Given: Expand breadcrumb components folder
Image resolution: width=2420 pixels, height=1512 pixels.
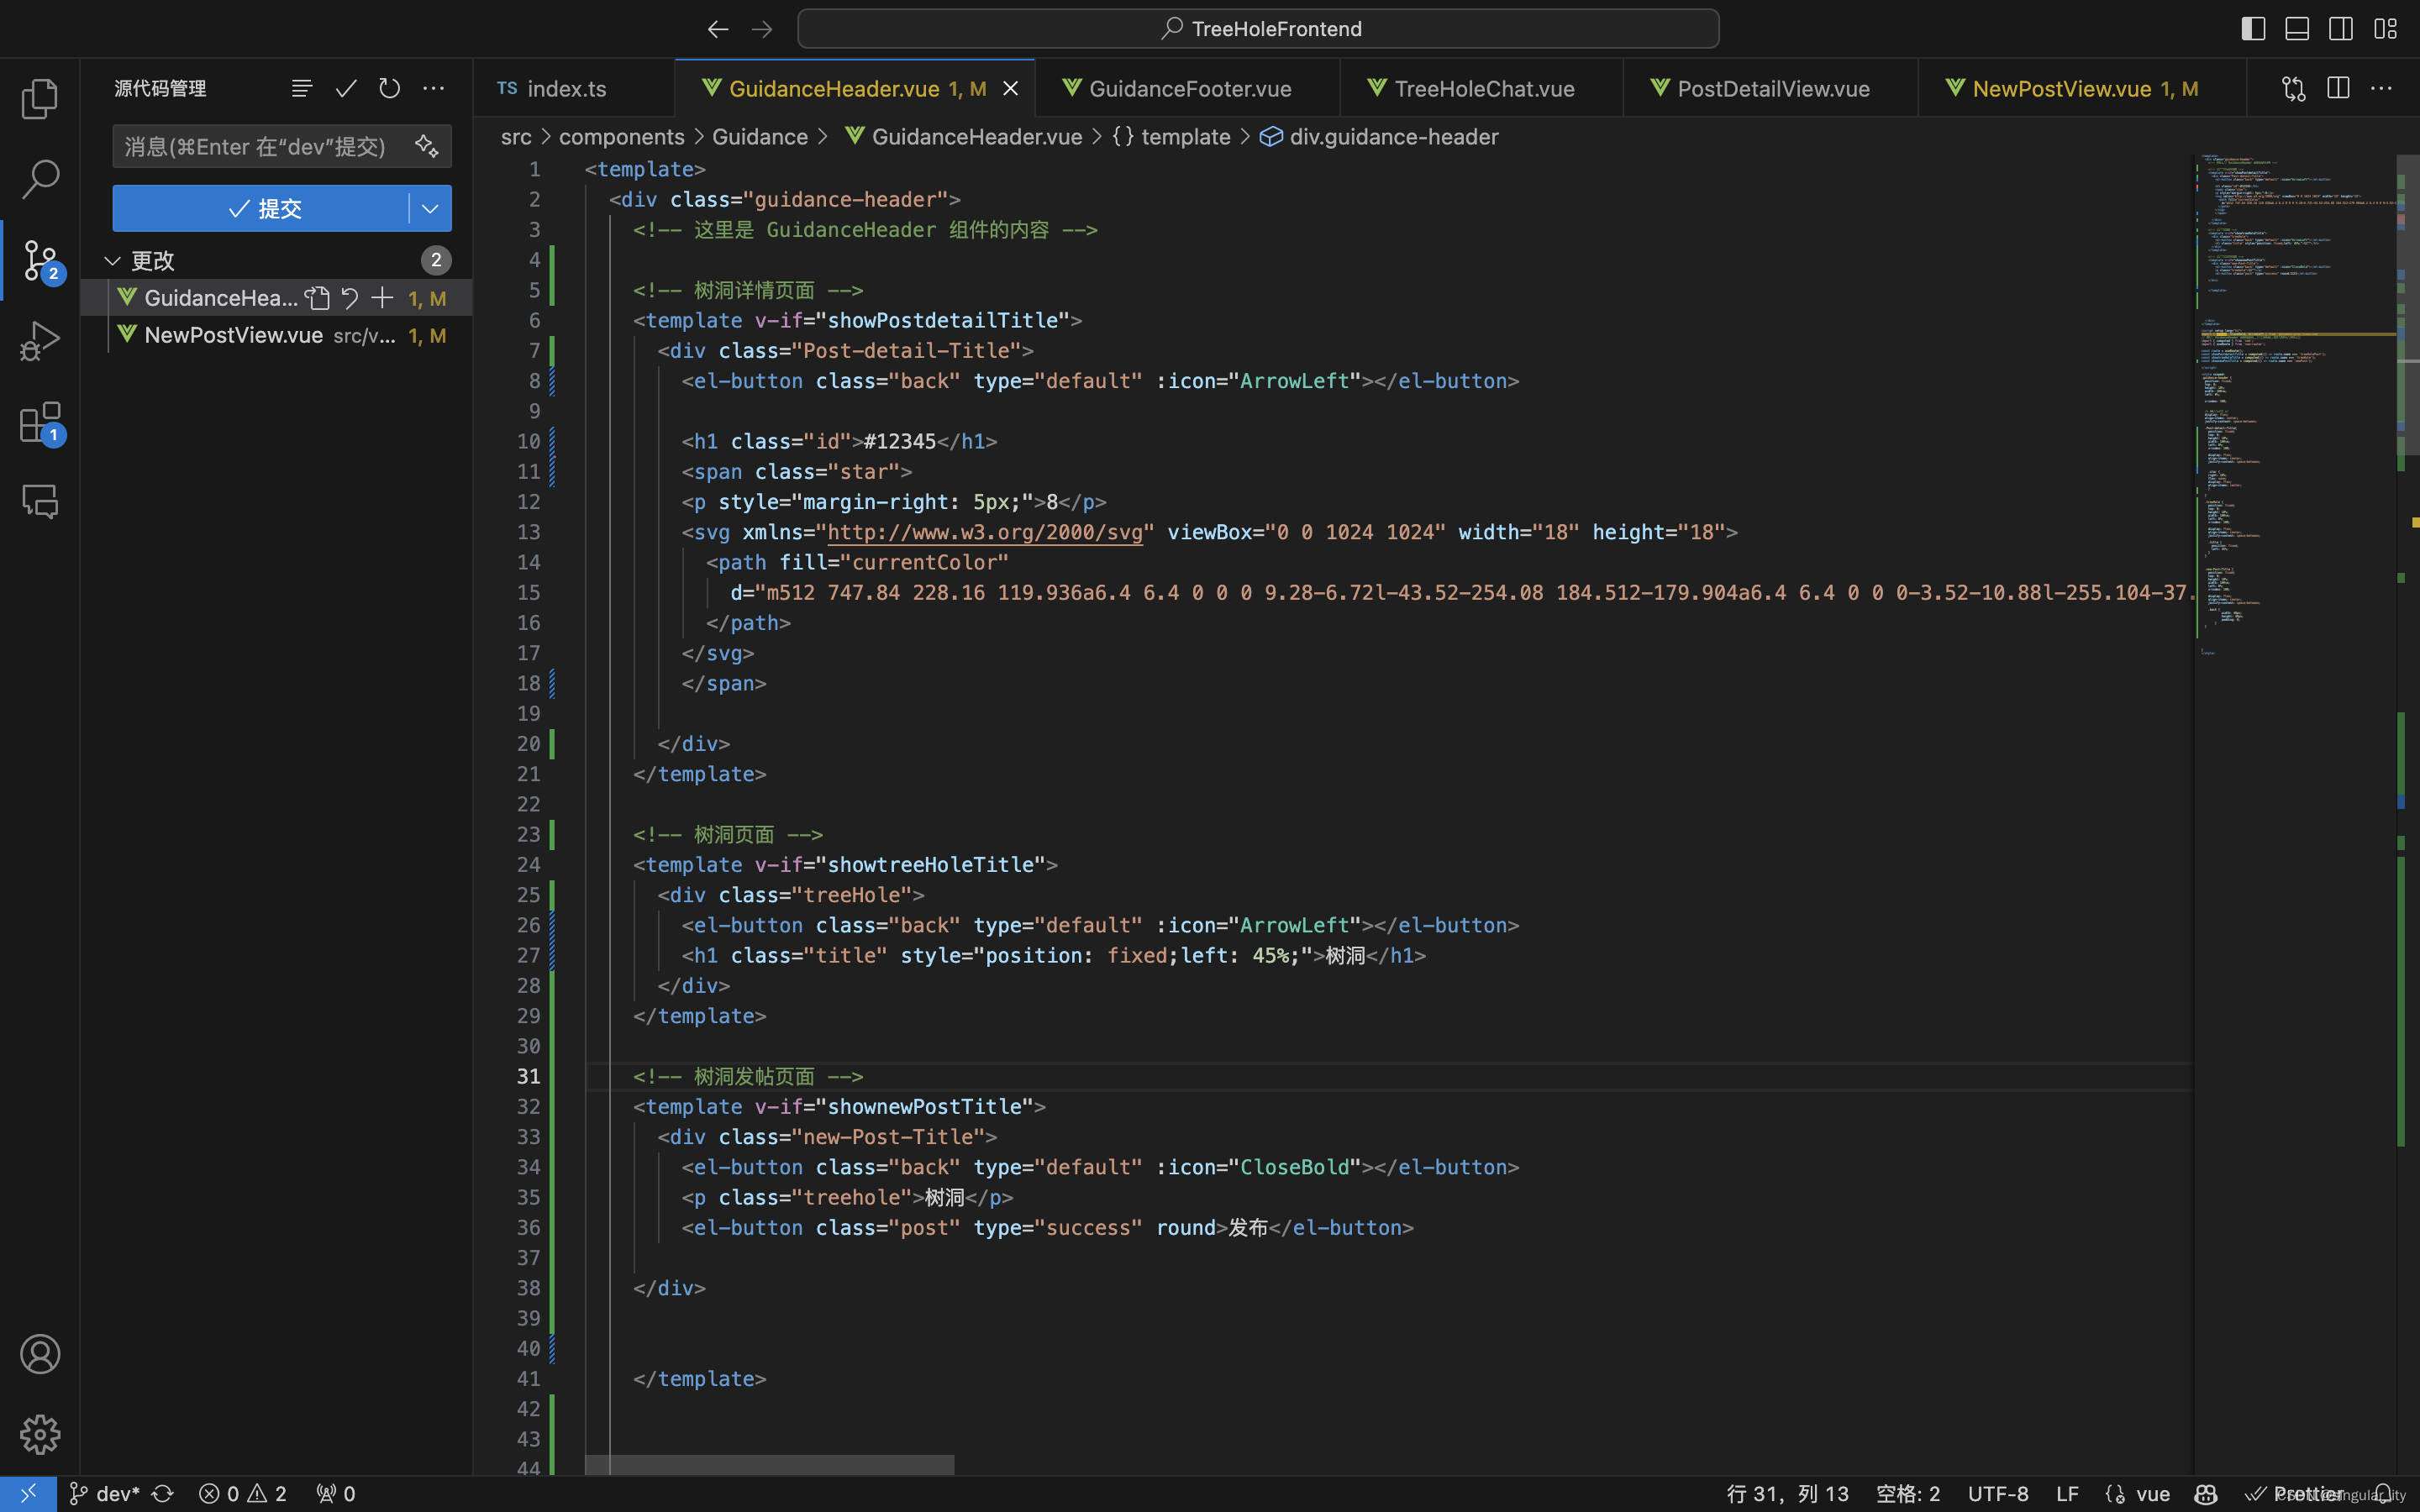Looking at the screenshot, I should pos(621,137).
